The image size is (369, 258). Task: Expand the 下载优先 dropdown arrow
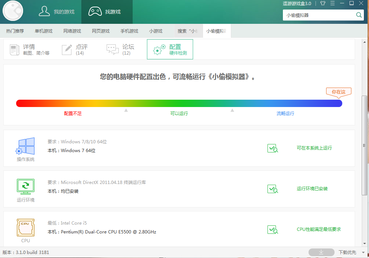point(364,253)
